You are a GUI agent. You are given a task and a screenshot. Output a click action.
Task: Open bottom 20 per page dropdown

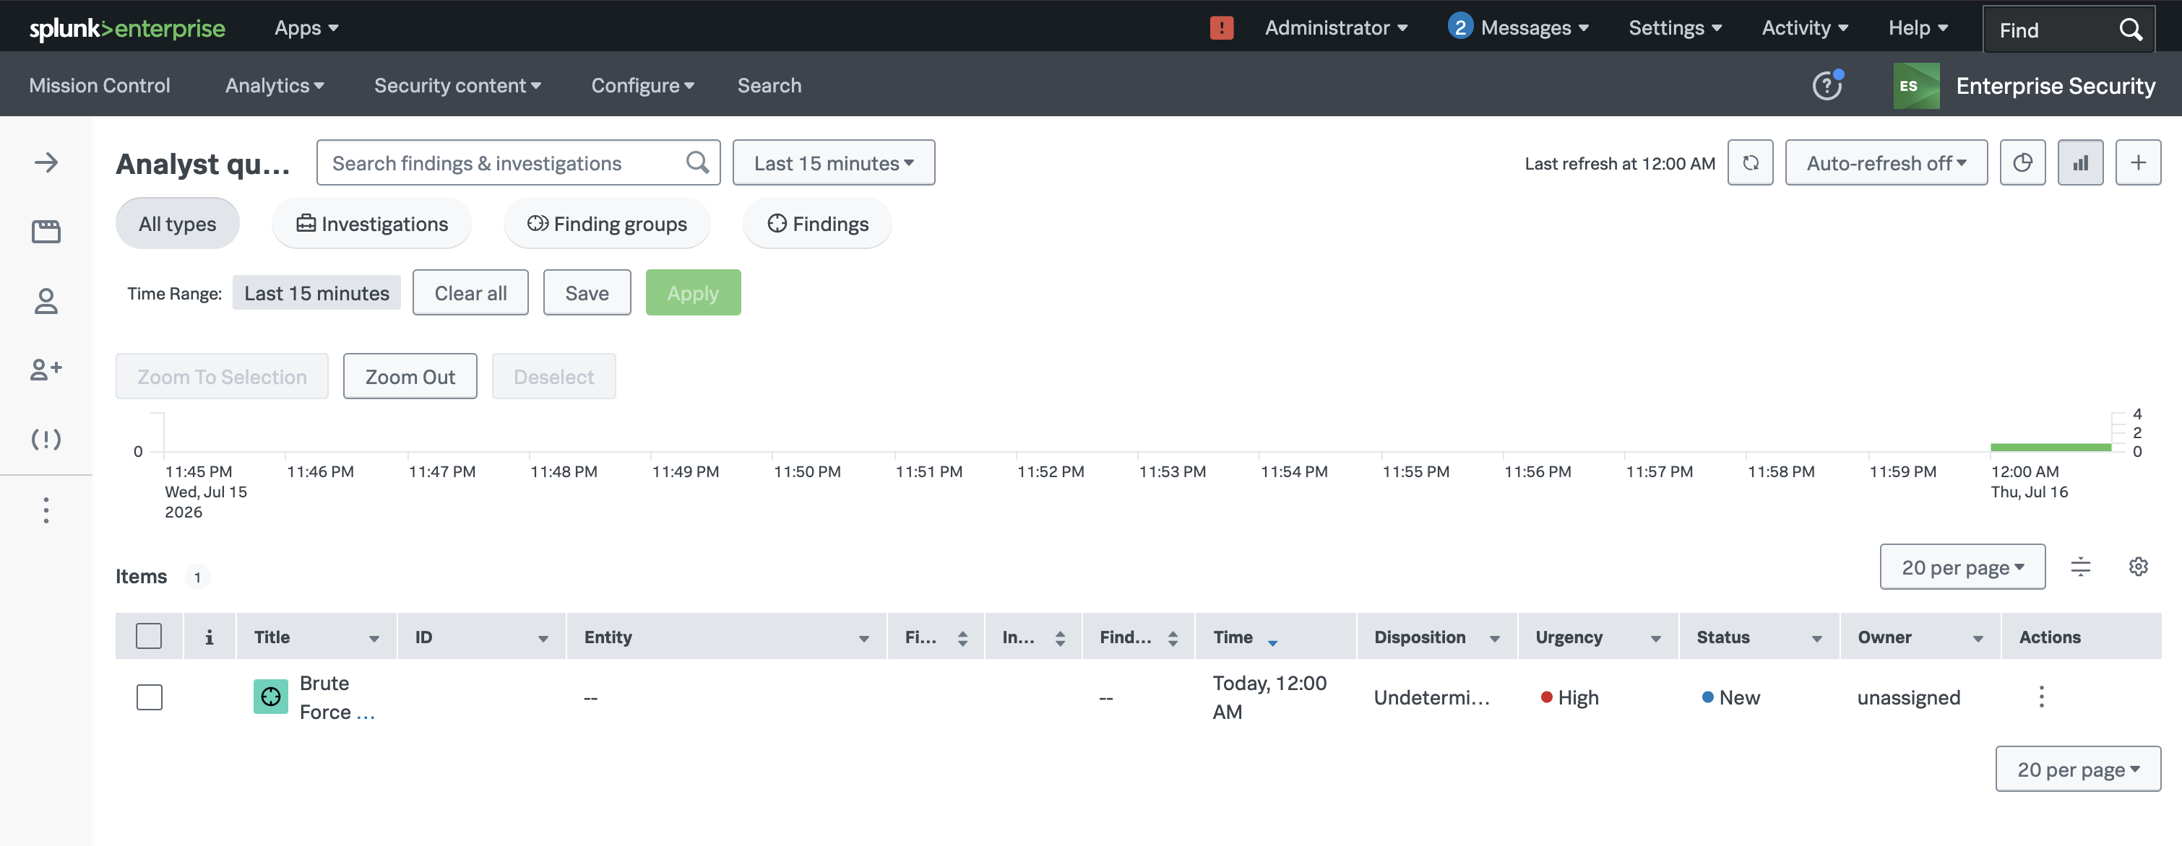tap(2078, 769)
